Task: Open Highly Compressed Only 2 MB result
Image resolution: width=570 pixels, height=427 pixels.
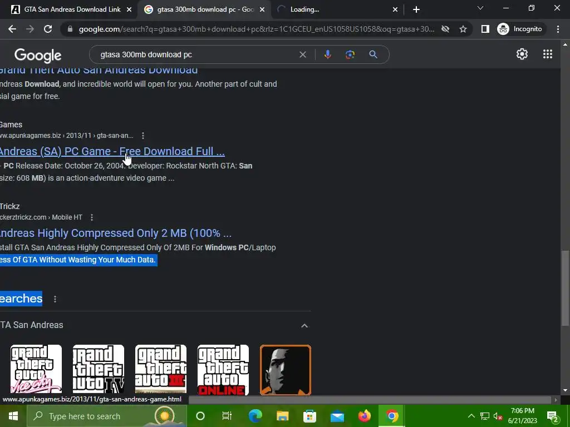Action: 116,233
